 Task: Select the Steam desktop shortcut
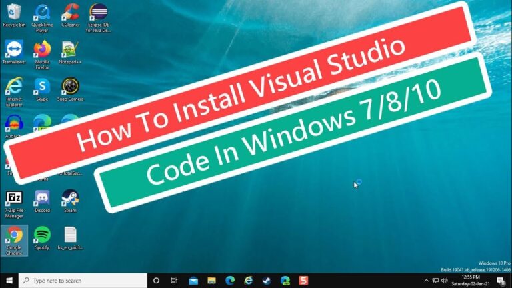tap(70, 201)
